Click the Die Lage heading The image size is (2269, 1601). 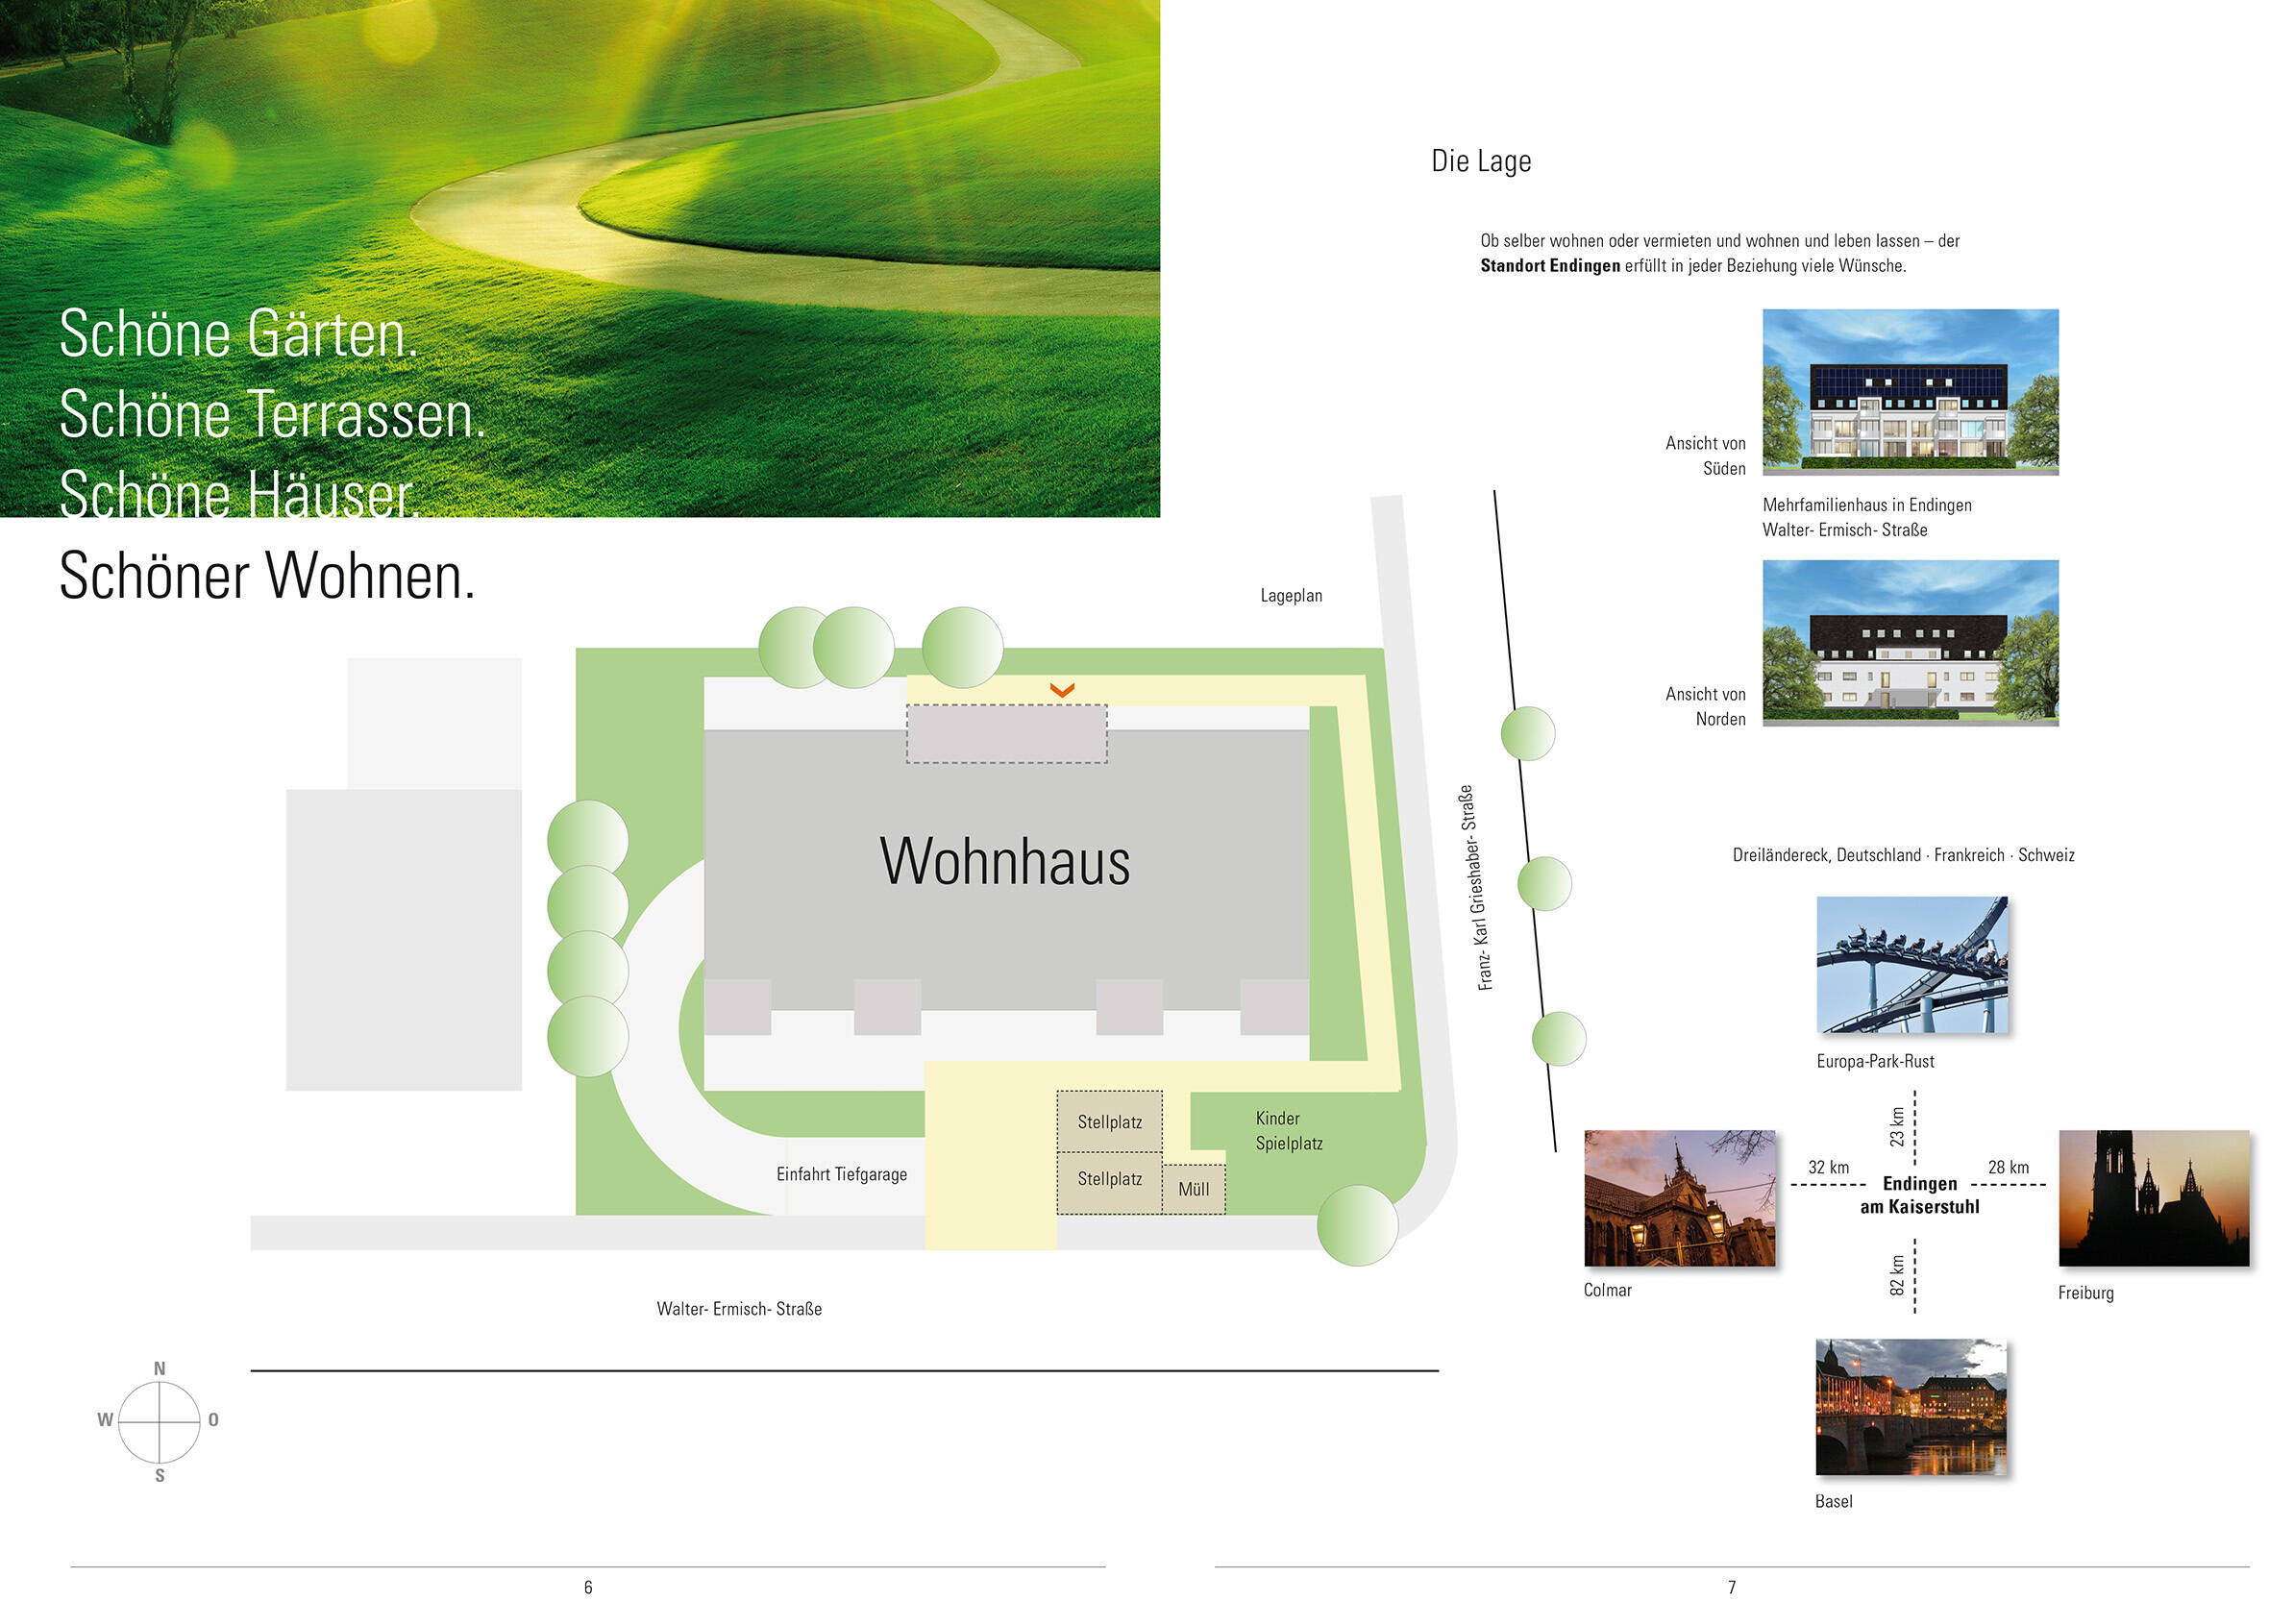pyautogui.click(x=1480, y=161)
